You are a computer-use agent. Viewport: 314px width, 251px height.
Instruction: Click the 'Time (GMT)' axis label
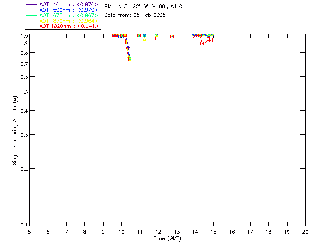pos(167,239)
